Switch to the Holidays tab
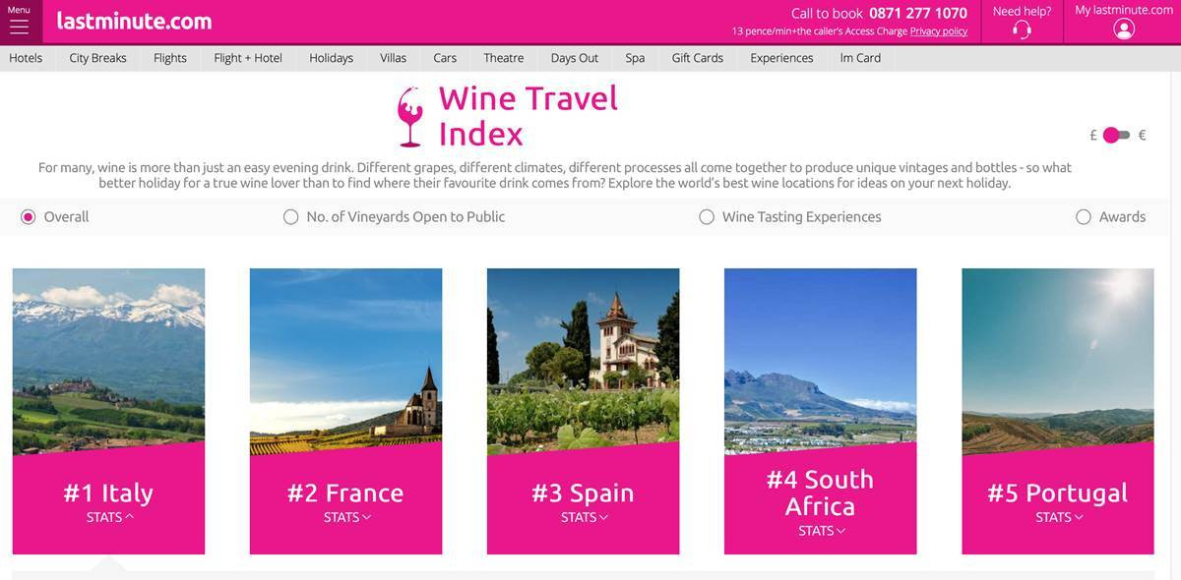The image size is (1181, 580). tap(331, 57)
